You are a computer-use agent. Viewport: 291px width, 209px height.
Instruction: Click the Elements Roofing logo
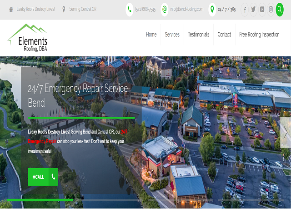click(28, 38)
